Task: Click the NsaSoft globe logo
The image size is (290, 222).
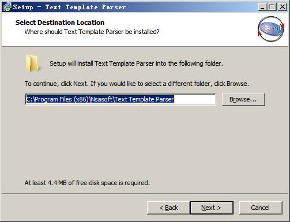Action: click(271, 29)
